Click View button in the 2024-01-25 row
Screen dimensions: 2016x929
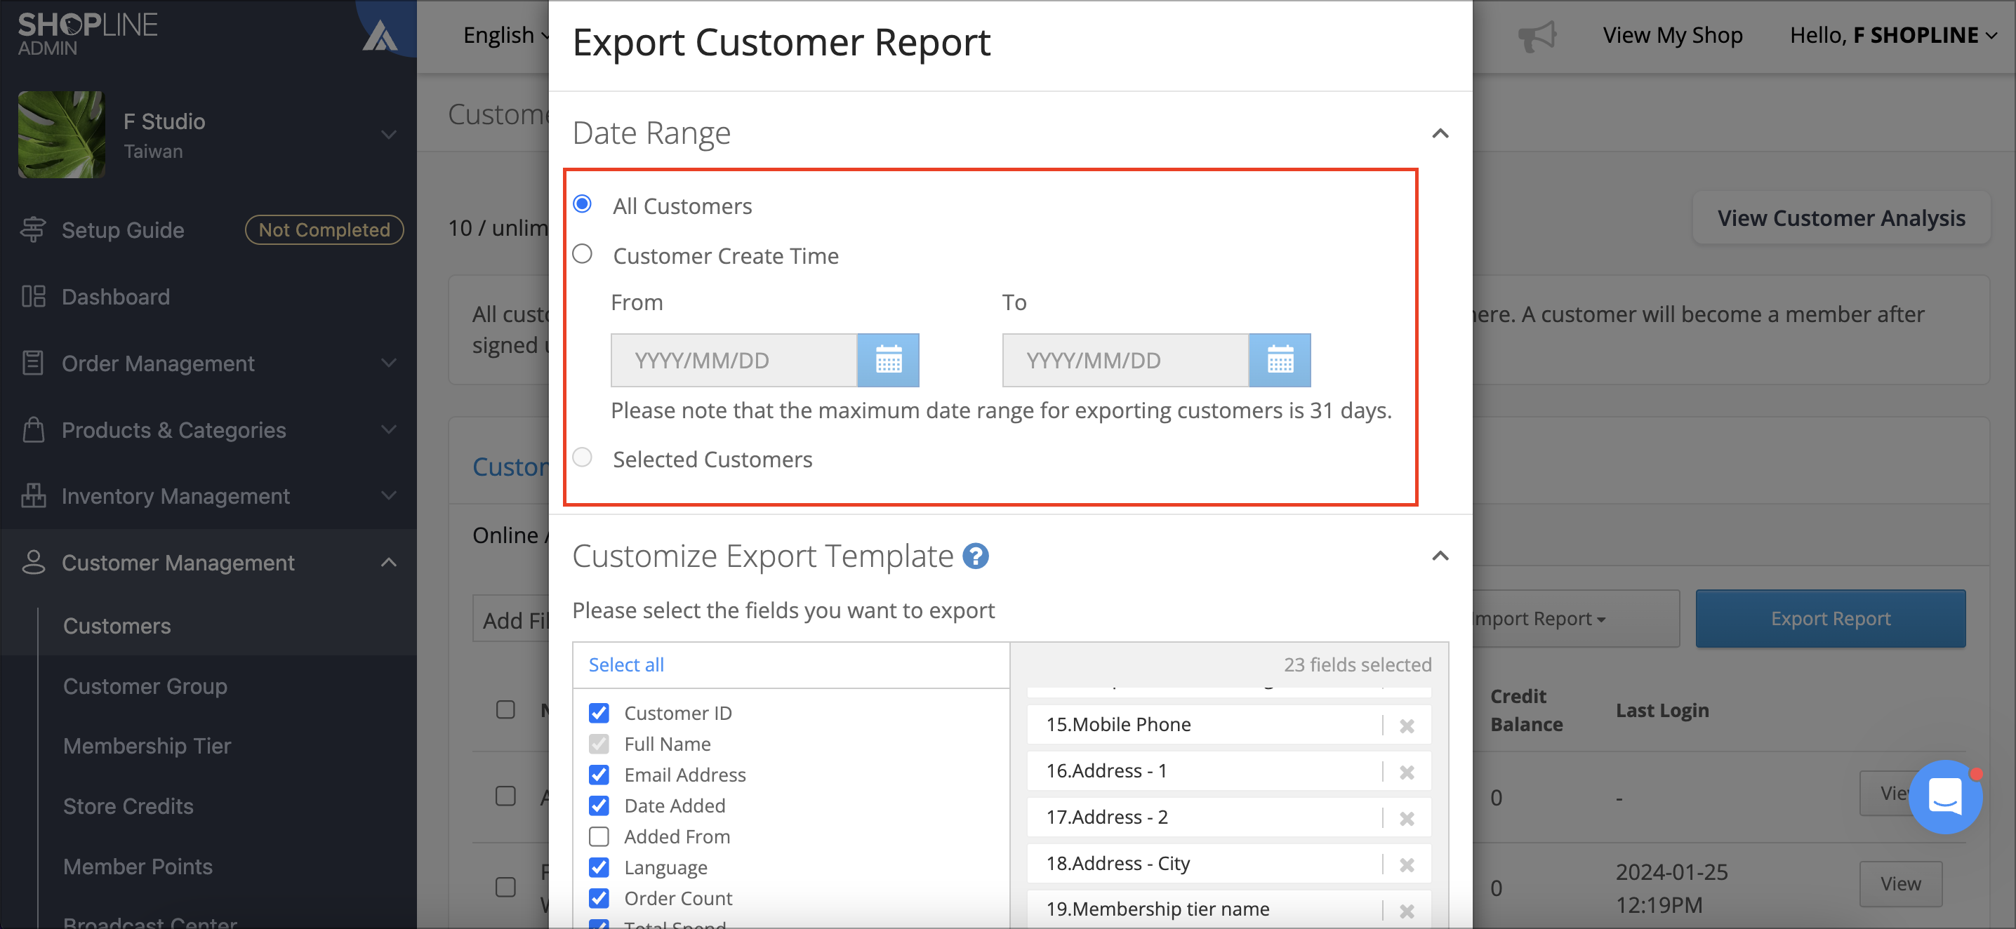[1900, 883]
